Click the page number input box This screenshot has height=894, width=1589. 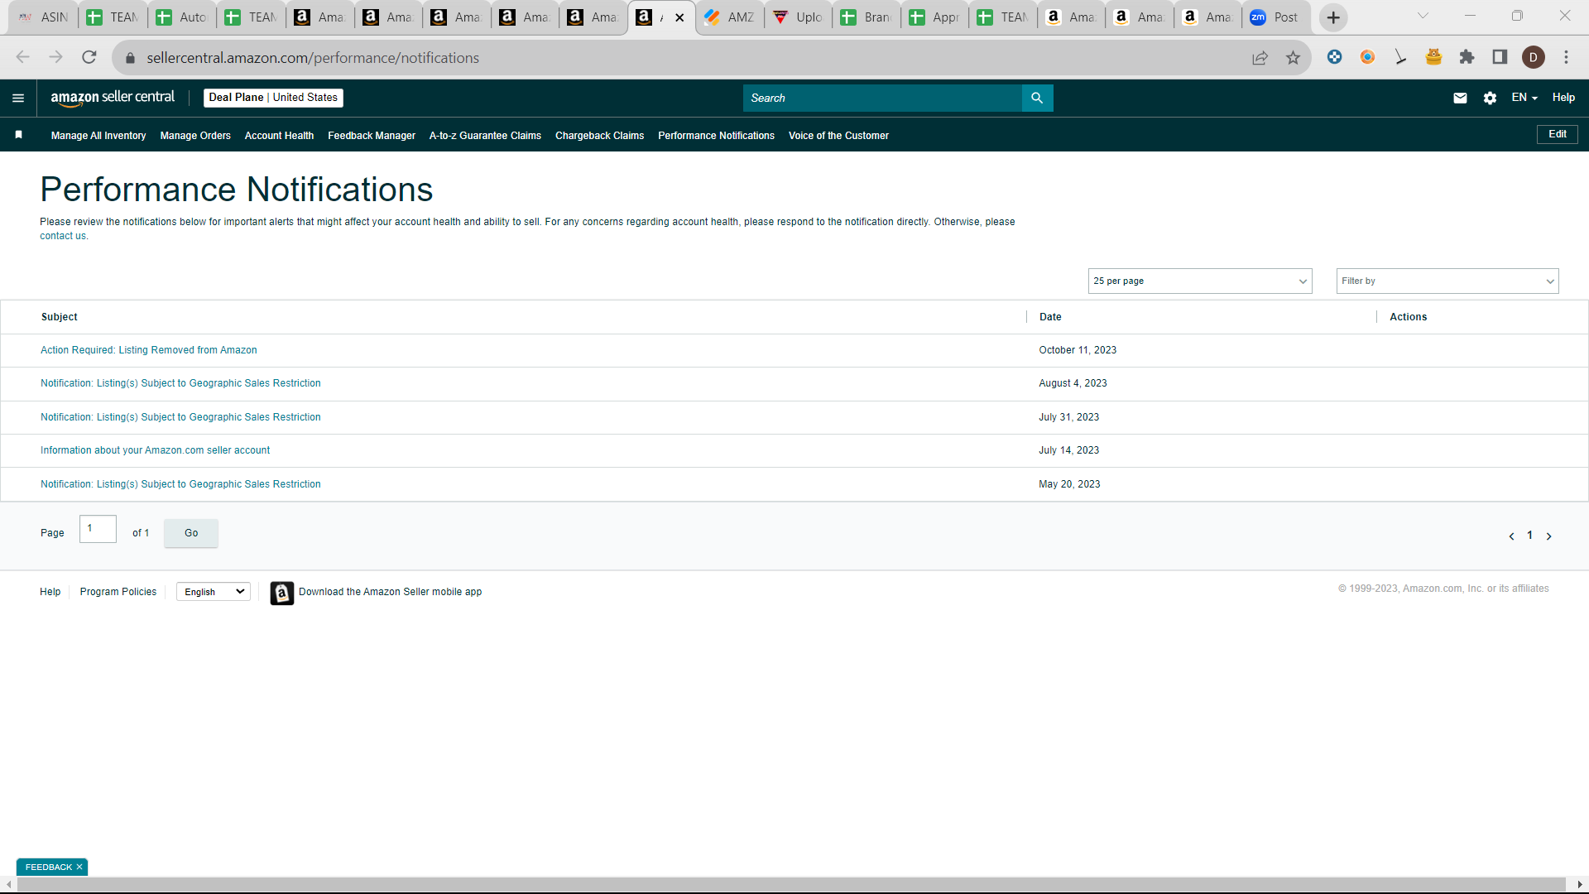[98, 529]
